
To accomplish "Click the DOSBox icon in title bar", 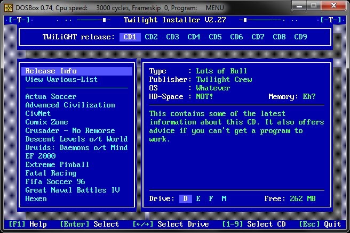I will [x=8, y=8].
